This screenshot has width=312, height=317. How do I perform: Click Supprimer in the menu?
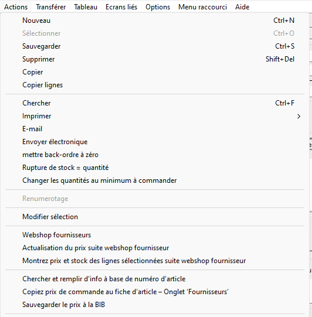click(155, 59)
